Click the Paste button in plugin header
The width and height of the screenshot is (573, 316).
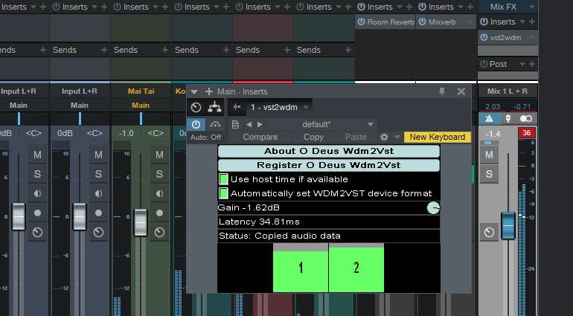coord(356,137)
